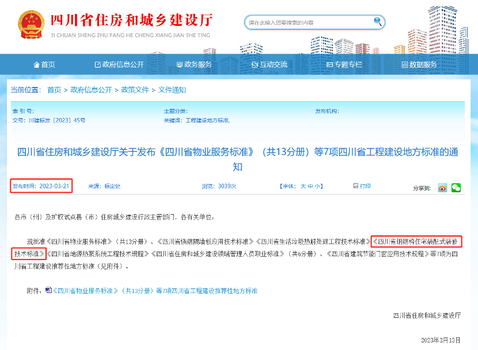478x350 pixels.
Task: Set font size to 小
Action: click(x=317, y=187)
